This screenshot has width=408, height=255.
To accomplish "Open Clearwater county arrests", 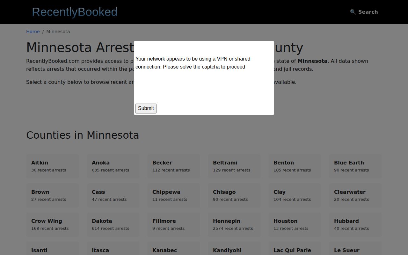I will 355,195.
